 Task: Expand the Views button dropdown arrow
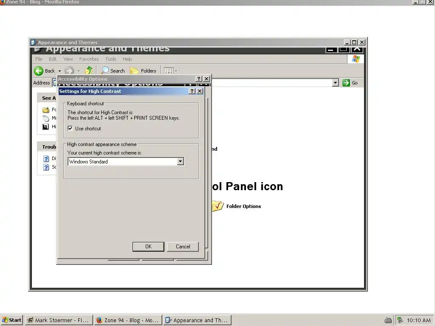176,71
